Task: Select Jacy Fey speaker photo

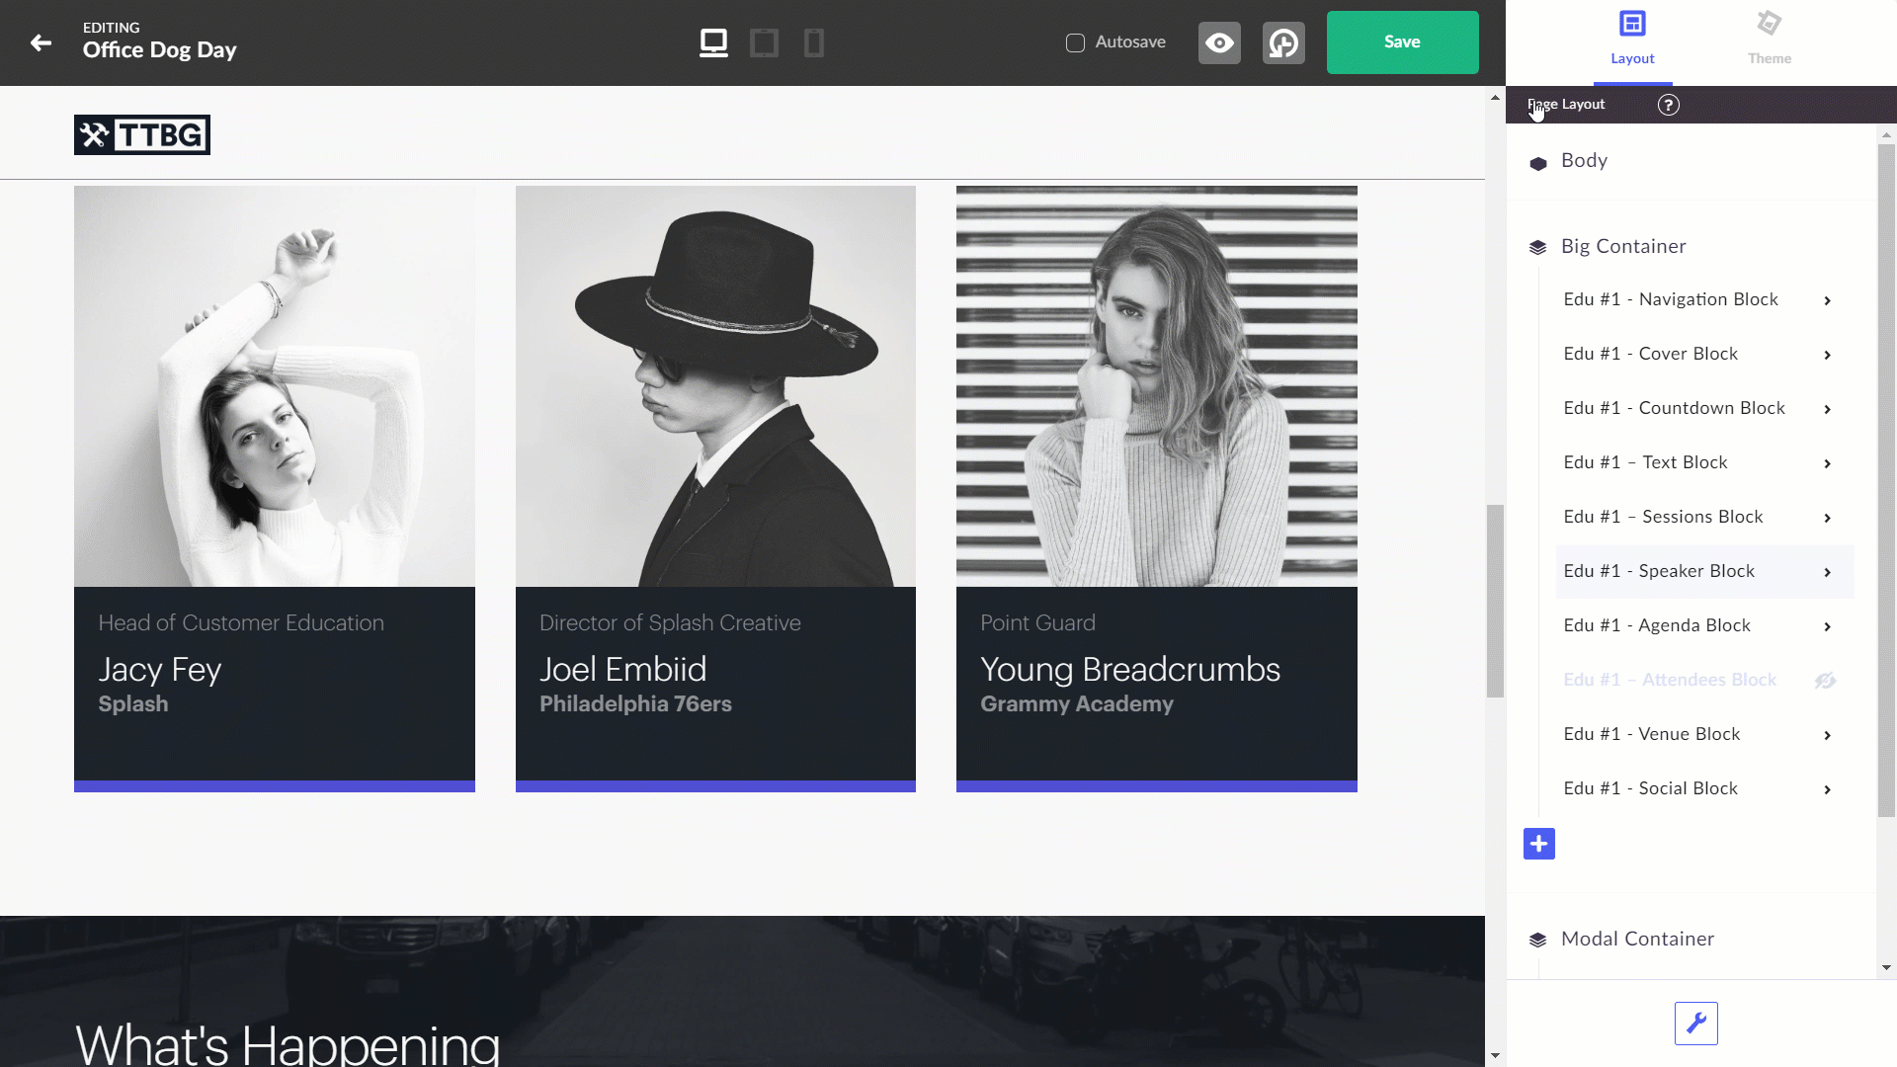Action: click(275, 386)
